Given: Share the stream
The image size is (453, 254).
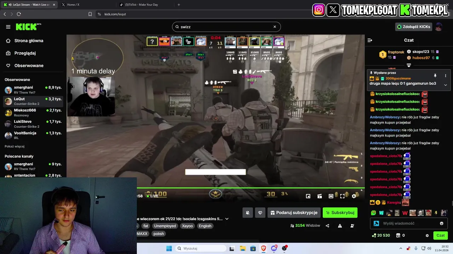Looking at the screenshot, I should pos(327,226).
